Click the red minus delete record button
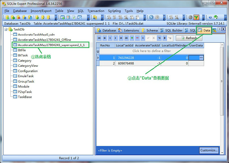229x163 pixels. [137, 38]
